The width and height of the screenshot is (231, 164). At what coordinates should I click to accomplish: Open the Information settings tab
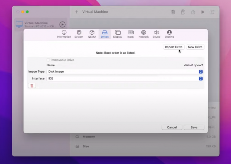64,34
